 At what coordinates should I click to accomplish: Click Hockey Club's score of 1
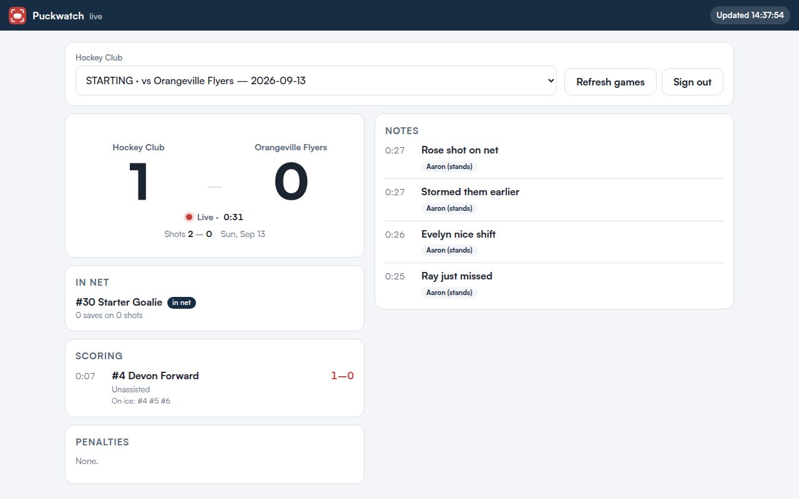(139, 182)
